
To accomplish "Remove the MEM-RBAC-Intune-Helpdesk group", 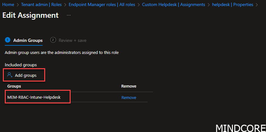I will click(x=129, y=98).
